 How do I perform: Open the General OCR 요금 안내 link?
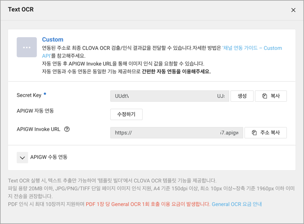237,204
